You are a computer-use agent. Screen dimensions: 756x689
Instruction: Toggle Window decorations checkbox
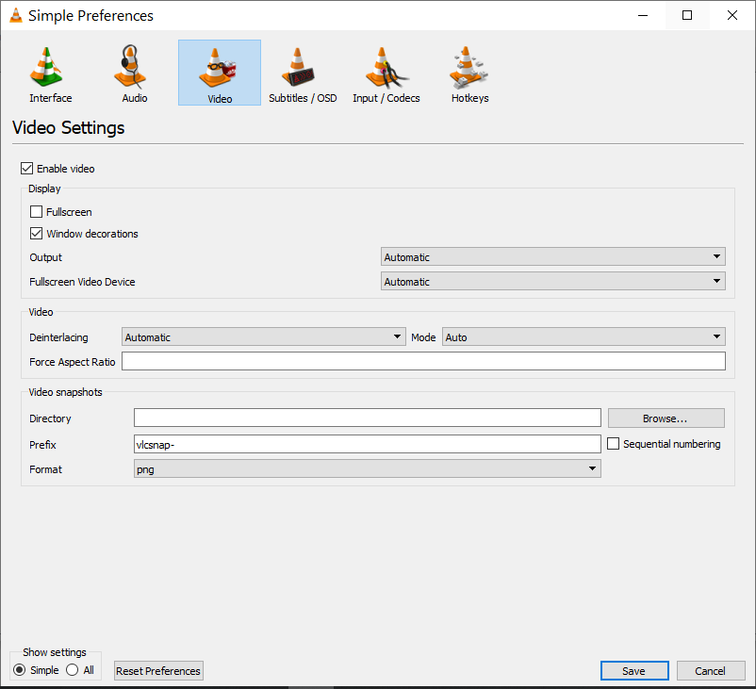(36, 234)
